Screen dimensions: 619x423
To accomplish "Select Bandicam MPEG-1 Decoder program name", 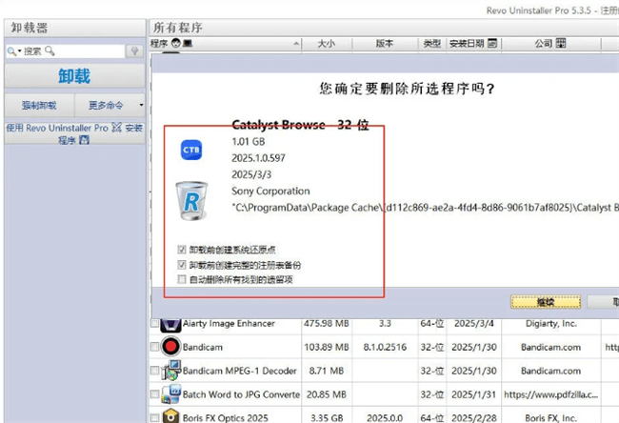I will coord(240,371).
